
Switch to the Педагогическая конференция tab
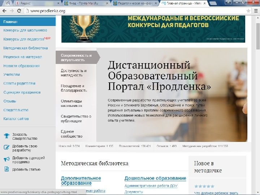pos(135,3)
